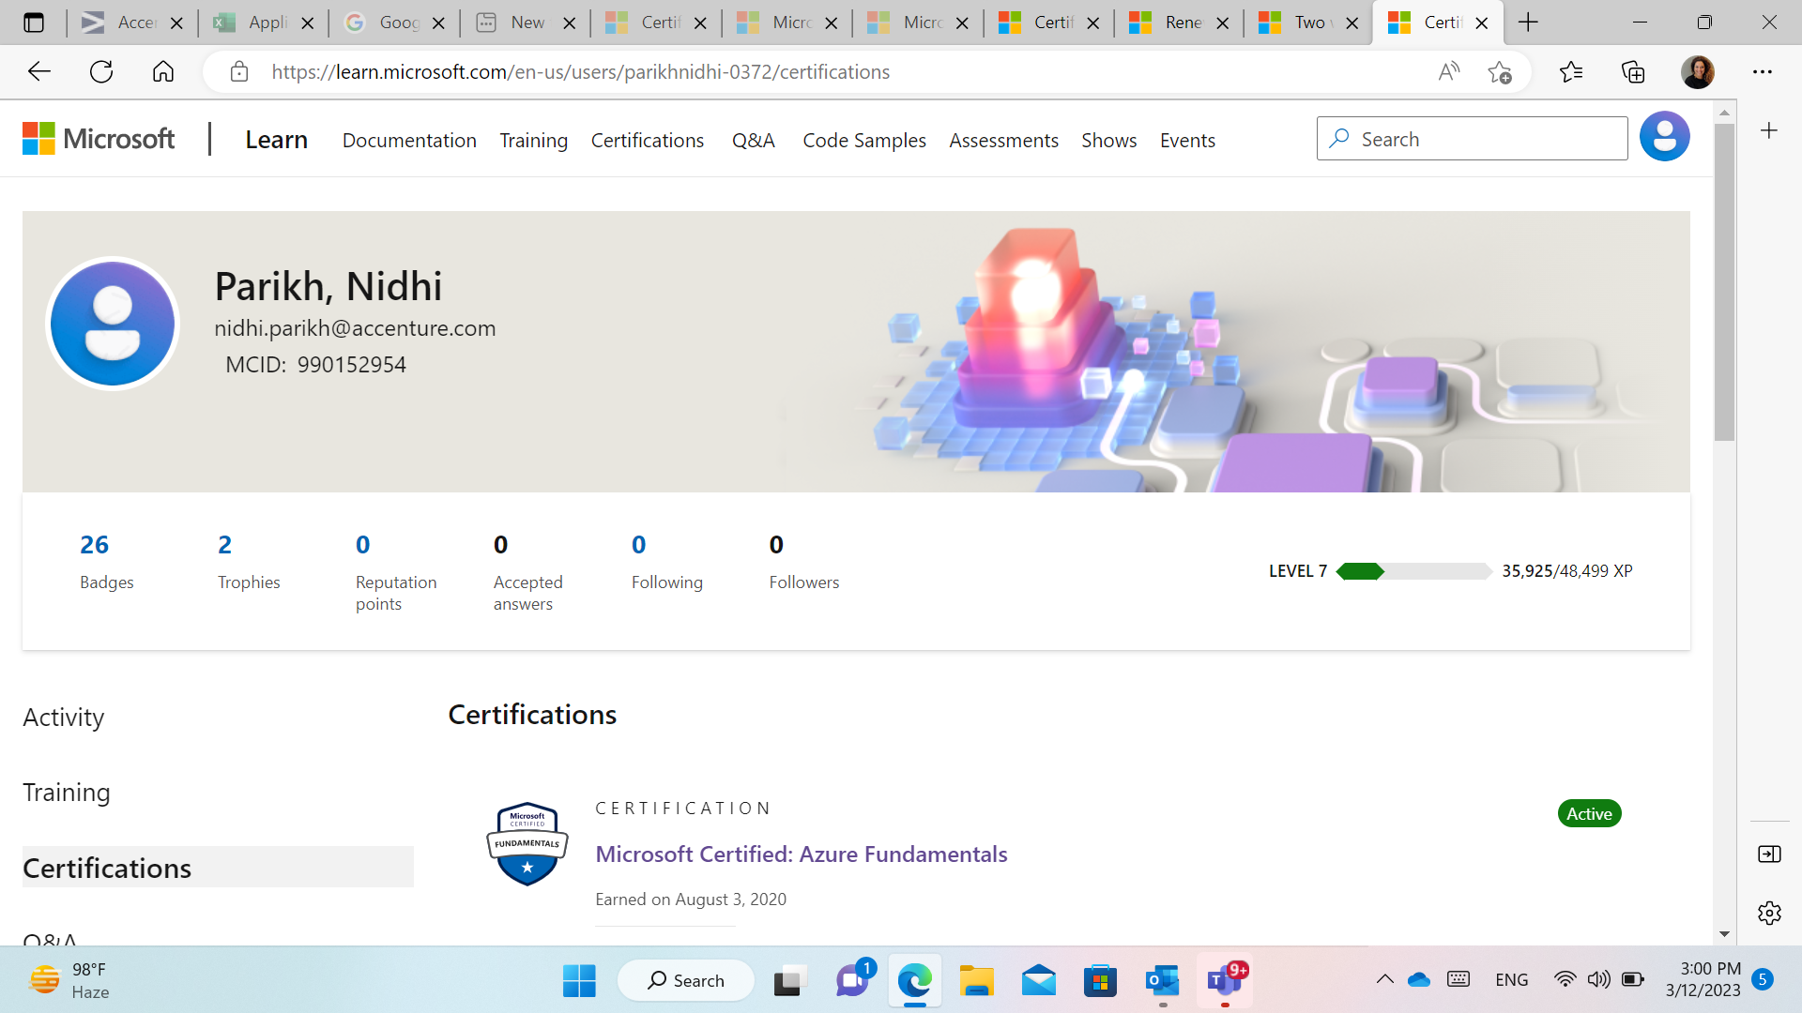The image size is (1802, 1013).
Task: Open Code Samples navigation link
Action: tap(864, 140)
